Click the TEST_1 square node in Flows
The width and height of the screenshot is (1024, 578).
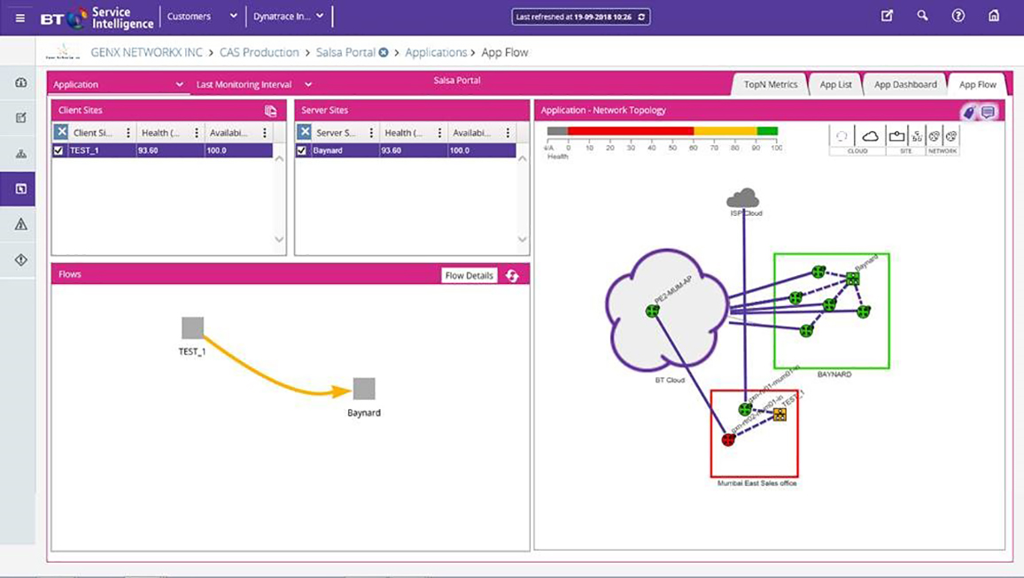pos(192,328)
